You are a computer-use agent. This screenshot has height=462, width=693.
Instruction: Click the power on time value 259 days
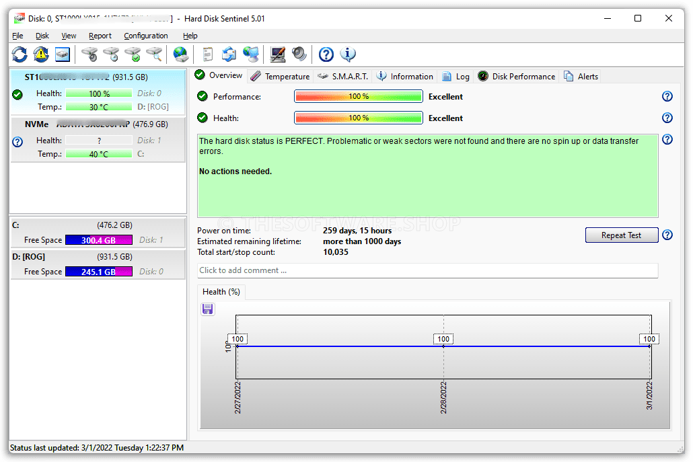click(357, 231)
